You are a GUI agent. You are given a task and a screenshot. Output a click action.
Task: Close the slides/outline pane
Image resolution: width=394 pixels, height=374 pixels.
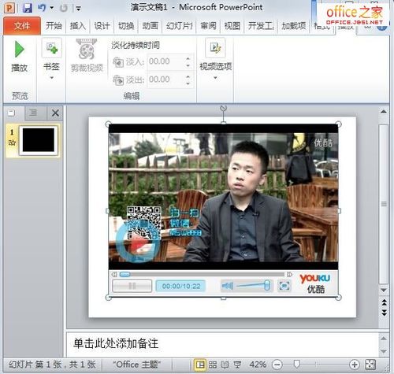coord(55,113)
